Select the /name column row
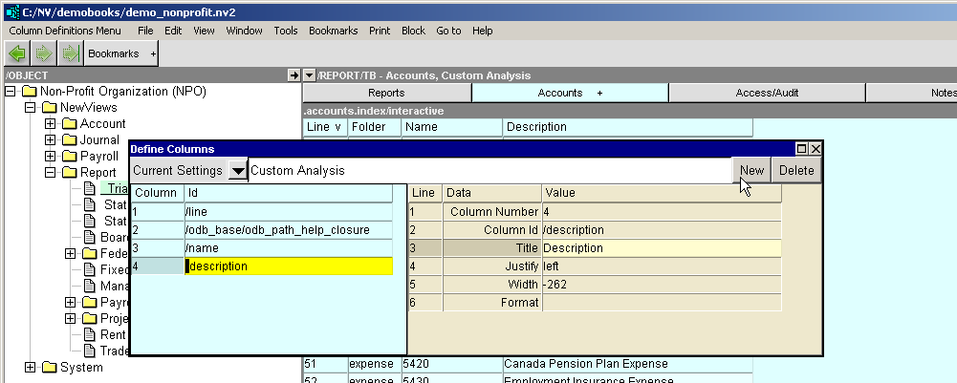The image size is (957, 383). click(x=287, y=248)
